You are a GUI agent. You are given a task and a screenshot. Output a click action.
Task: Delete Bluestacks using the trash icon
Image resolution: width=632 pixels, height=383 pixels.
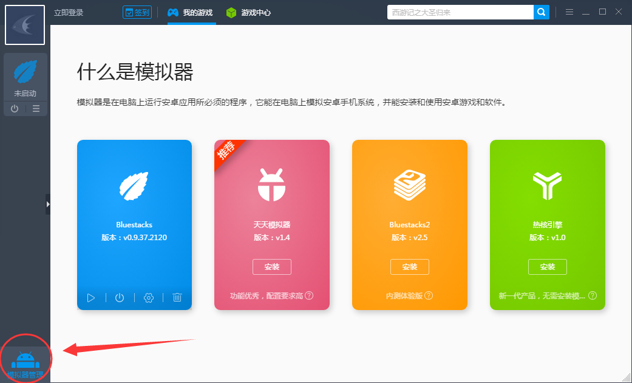coord(177,298)
